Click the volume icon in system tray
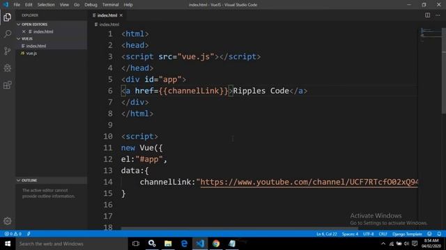The height and width of the screenshot is (250, 446). pos(406,244)
